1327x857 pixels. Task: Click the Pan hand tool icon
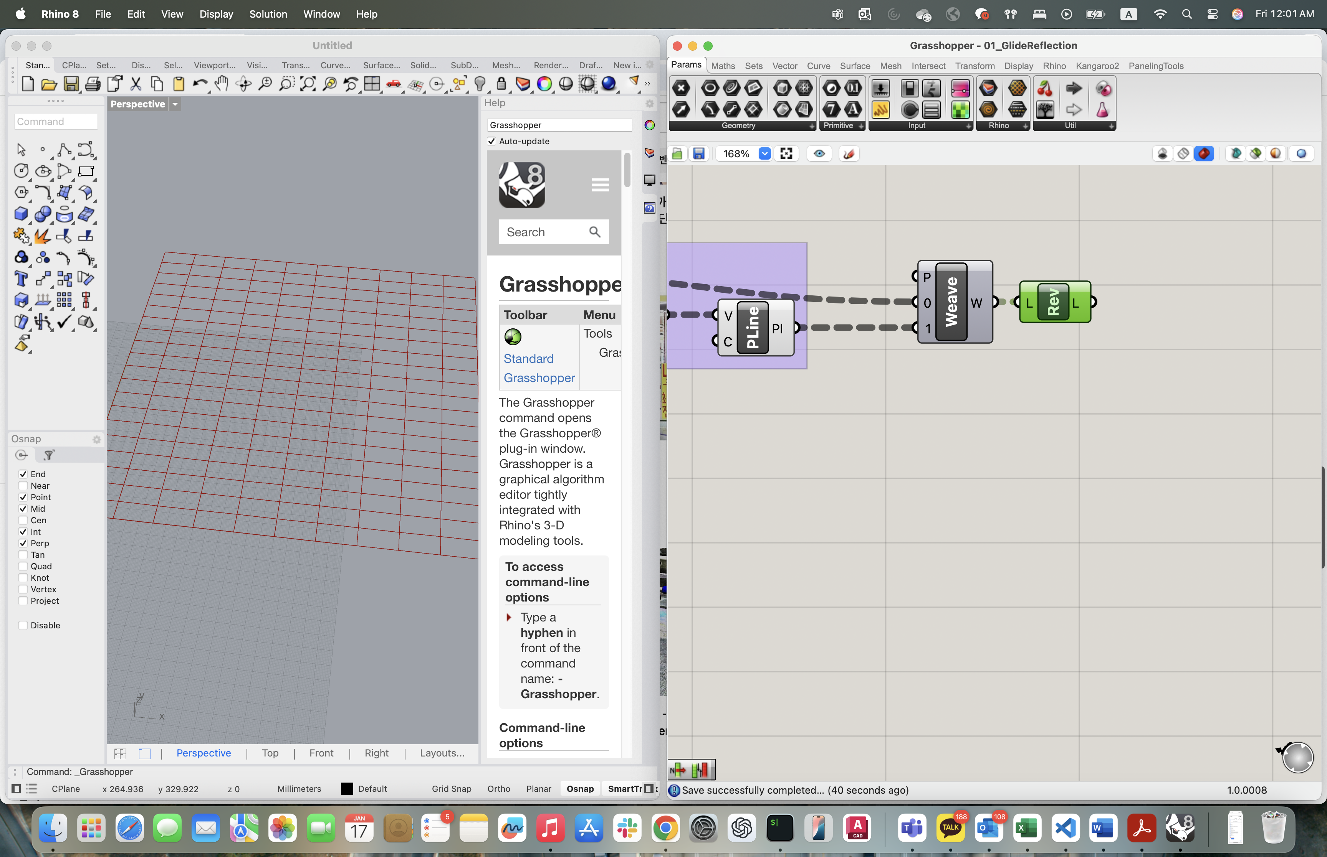click(222, 84)
